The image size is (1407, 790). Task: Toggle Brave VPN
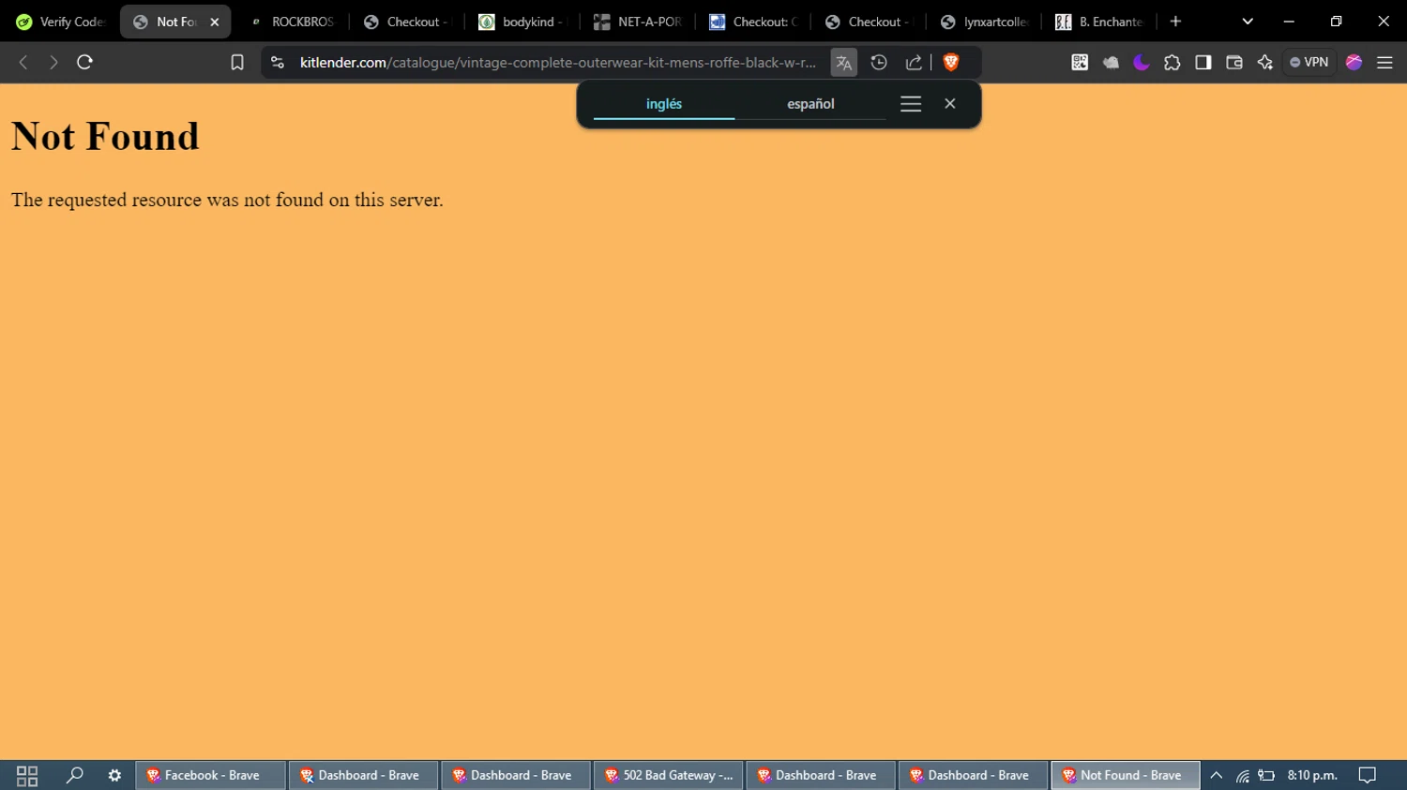(1309, 62)
